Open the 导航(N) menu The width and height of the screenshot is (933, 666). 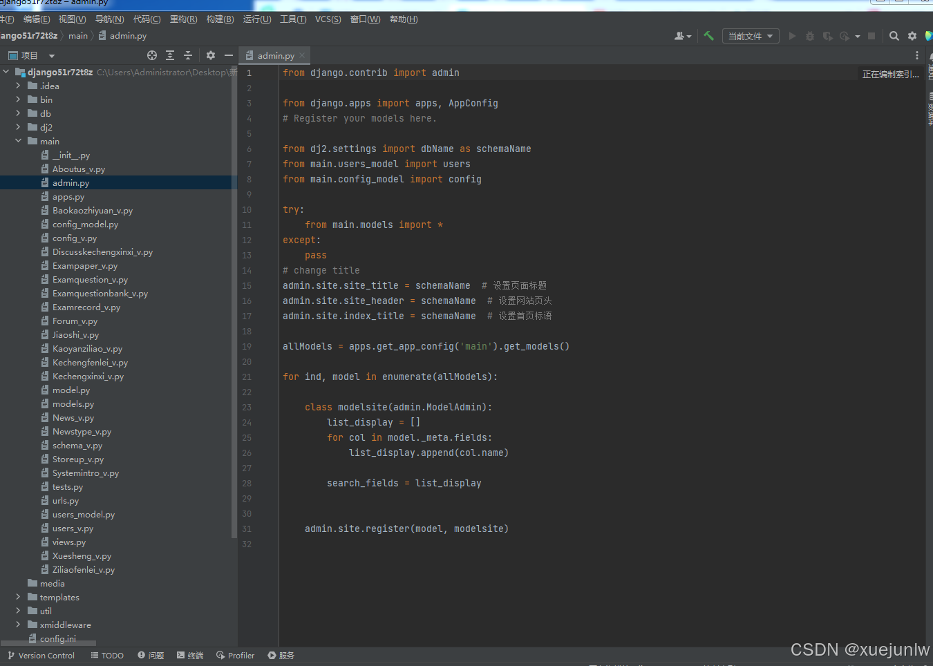[x=110, y=19]
